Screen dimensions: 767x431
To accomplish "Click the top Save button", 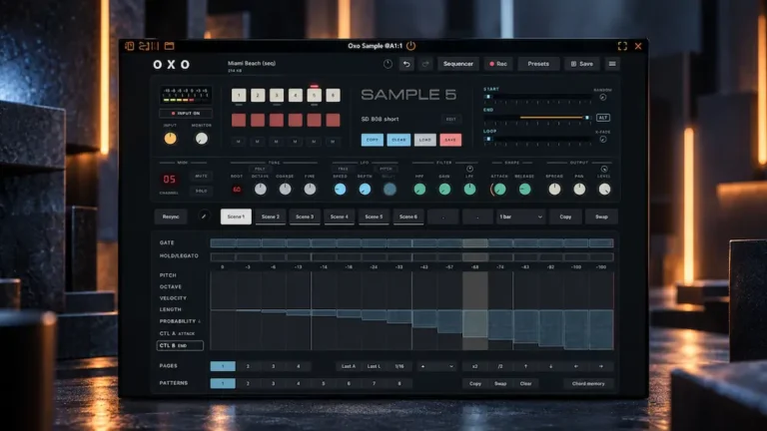I will 581,64.
